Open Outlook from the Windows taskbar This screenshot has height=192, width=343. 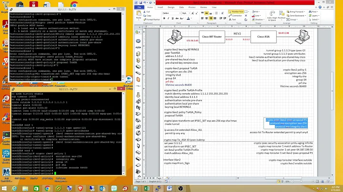(102, 188)
